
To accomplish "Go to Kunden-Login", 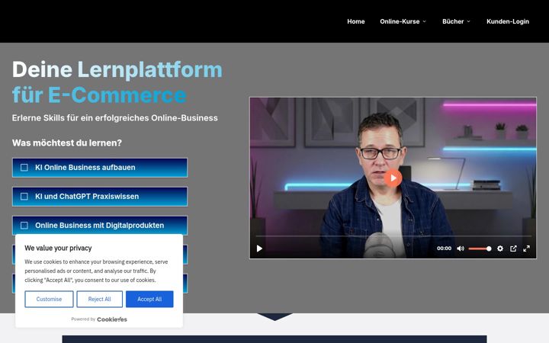I will tap(508, 21).
